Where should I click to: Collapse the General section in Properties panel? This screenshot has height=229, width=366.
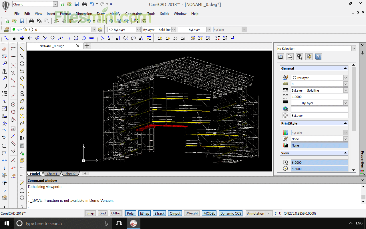click(345, 68)
